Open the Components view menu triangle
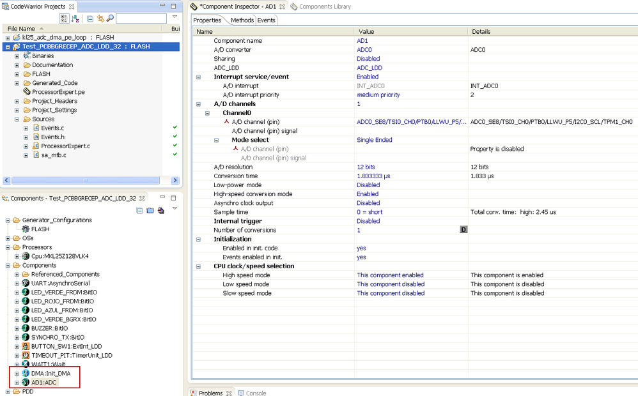The image size is (638, 396). 175,208
